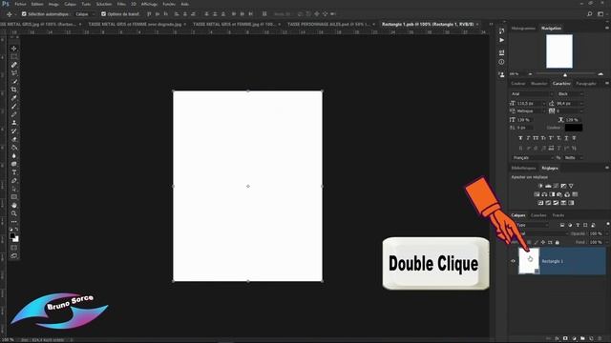Screen dimensions: 611x343
Task: Align top edges in the options bar
Action: tap(149, 14)
